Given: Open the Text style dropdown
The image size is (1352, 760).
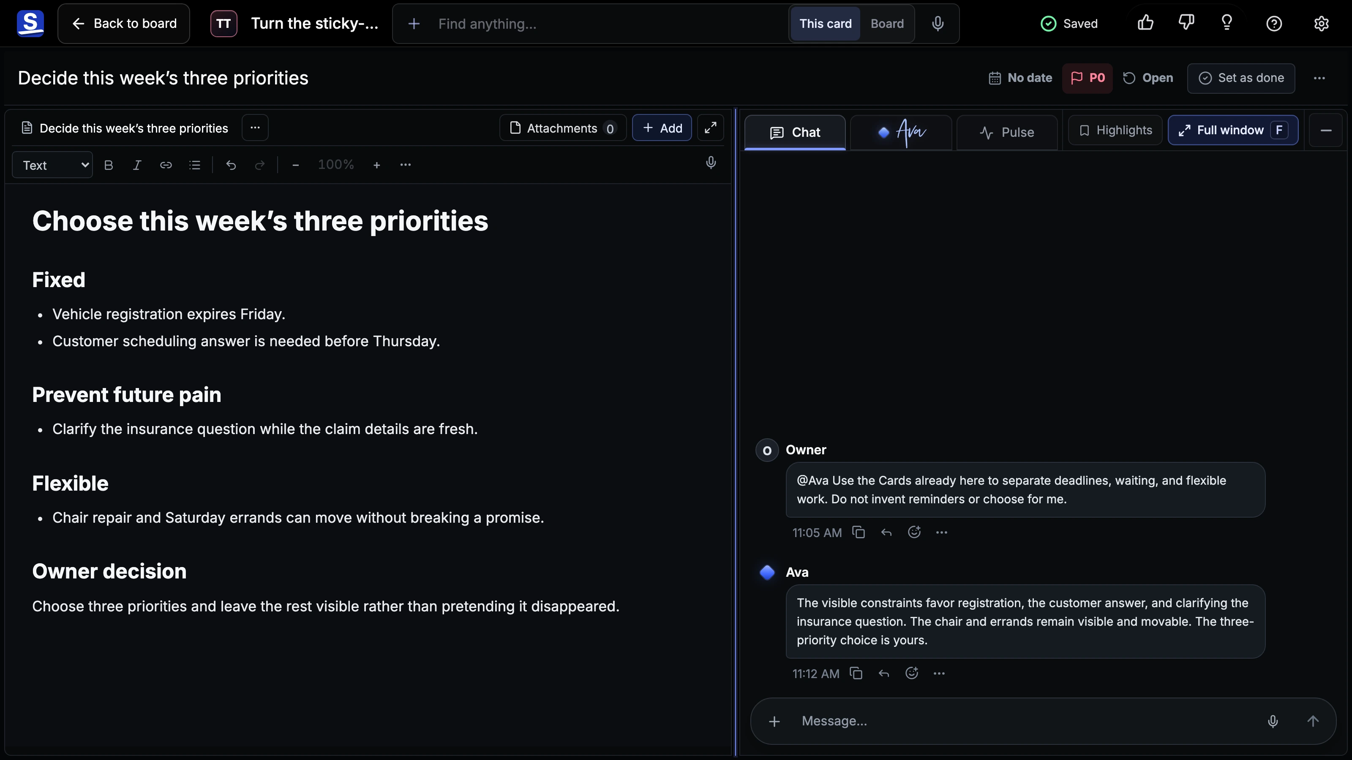Looking at the screenshot, I should 52,165.
